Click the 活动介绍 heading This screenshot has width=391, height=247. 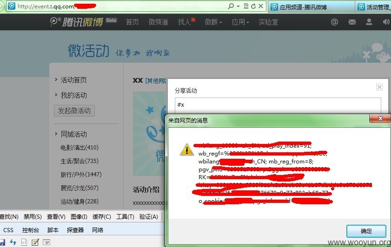pyautogui.click(x=146, y=190)
